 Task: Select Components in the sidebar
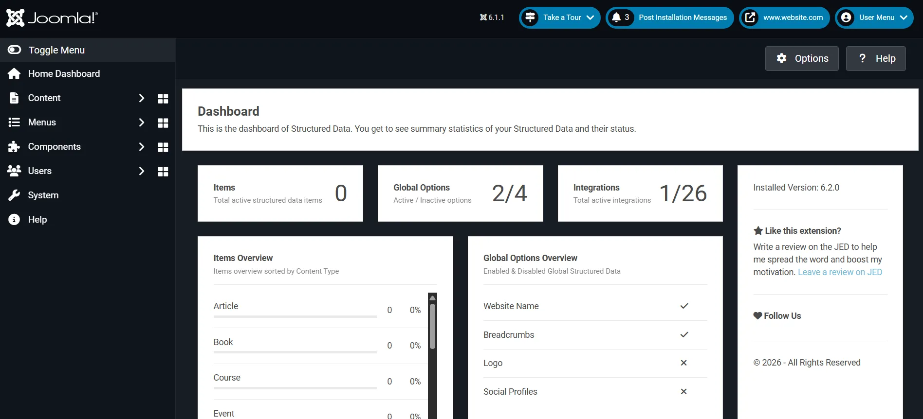coord(55,146)
